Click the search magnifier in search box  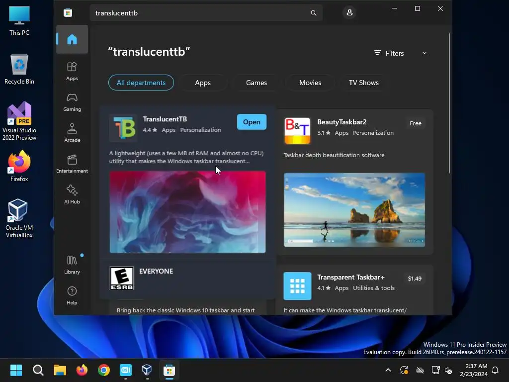click(x=313, y=13)
